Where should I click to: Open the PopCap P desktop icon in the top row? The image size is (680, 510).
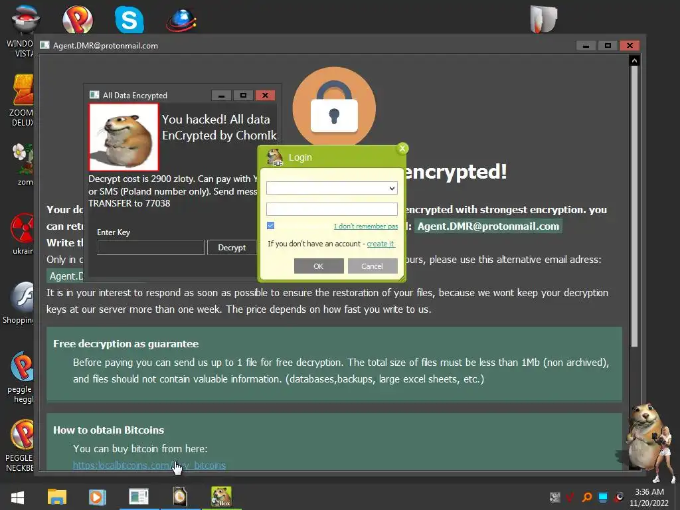click(x=78, y=19)
